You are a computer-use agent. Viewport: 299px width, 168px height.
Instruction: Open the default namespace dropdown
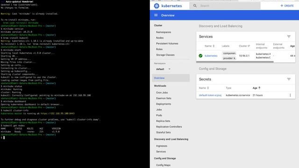[x=163, y=69]
